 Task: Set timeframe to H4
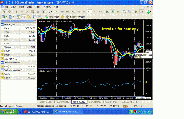tap(84, 12)
